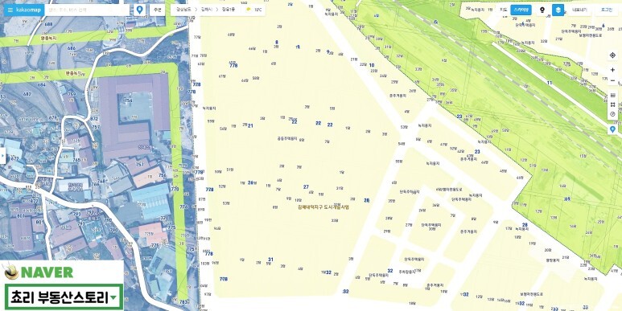Viewport: 622px width, 311px height.
Task: Click parcel number 31 on the map
Action: tap(270, 260)
